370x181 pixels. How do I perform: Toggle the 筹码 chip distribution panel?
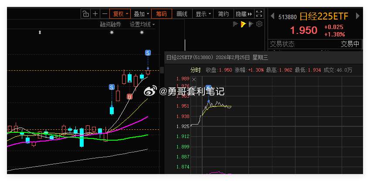162,14
